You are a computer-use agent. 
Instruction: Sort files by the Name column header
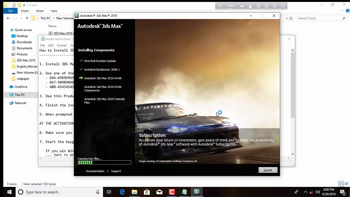(52, 26)
